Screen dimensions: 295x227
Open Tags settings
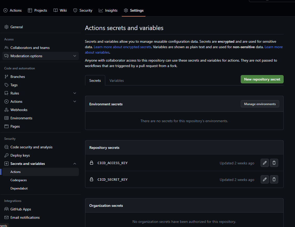41,85
